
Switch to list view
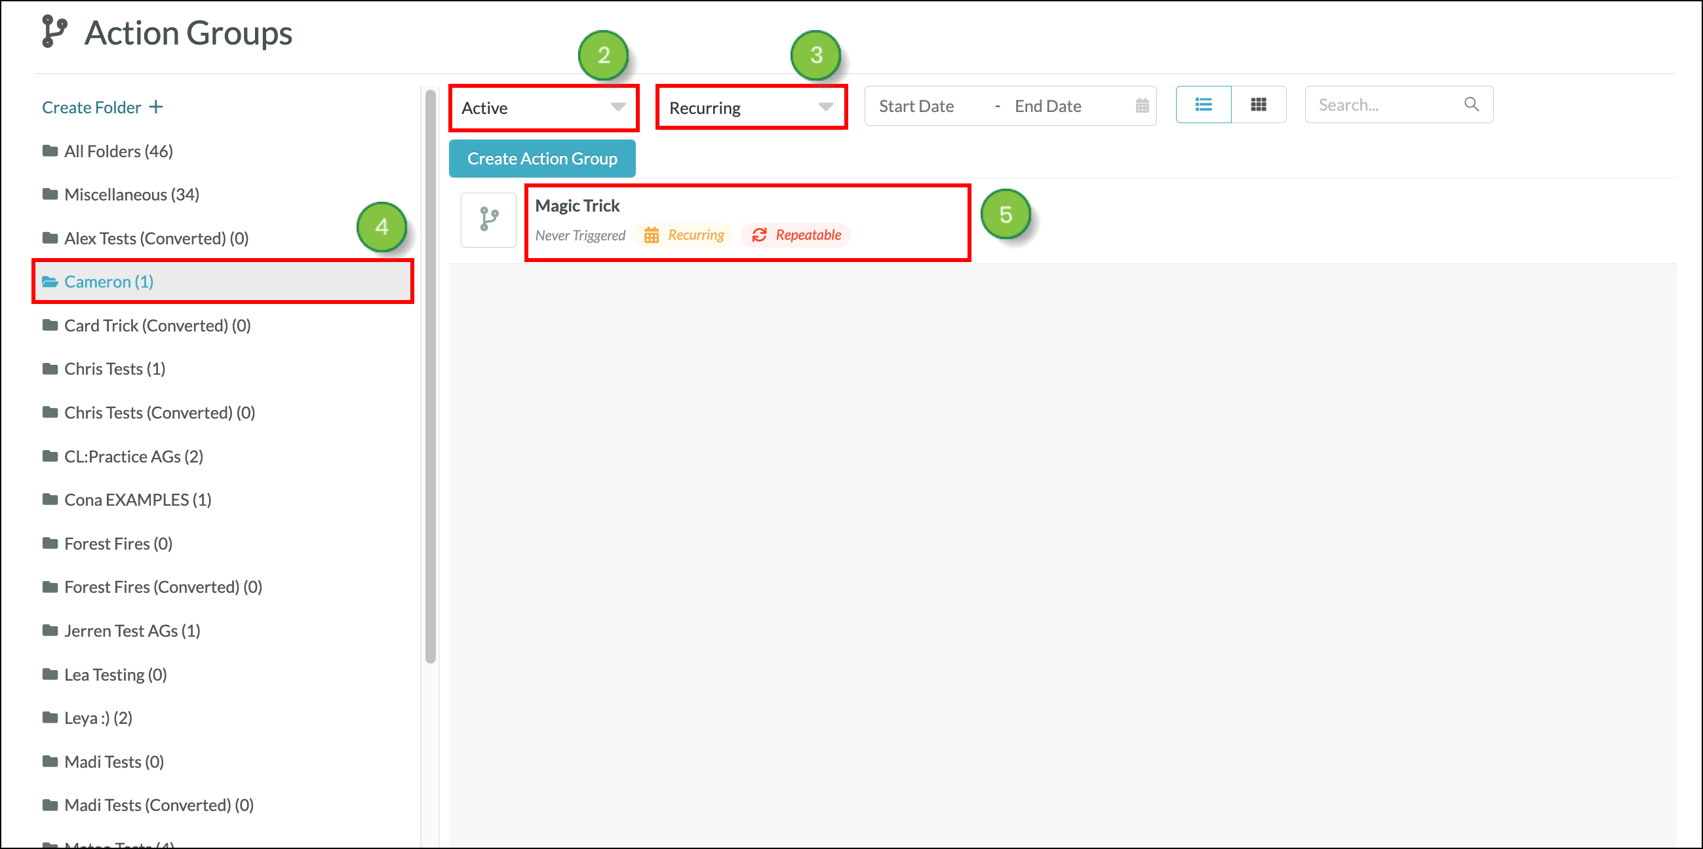[x=1204, y=104]
